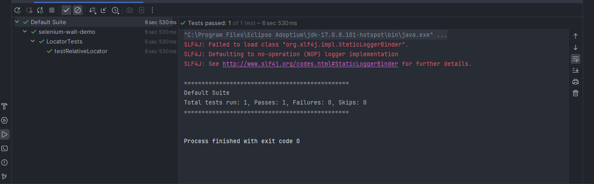Open the More options kebab menu

(x=152, y=10)
